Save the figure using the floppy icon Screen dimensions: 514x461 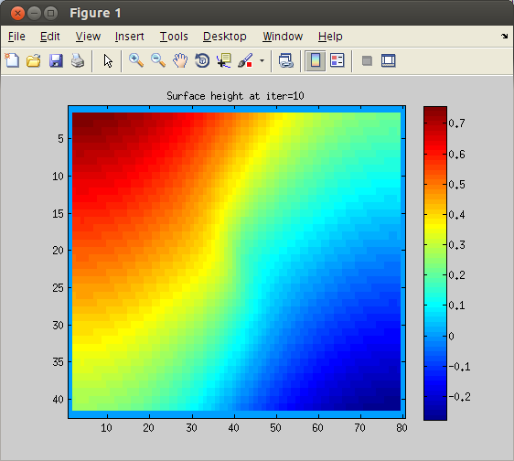point(56,60)
